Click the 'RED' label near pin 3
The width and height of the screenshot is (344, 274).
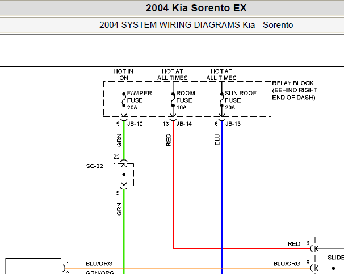click(294, 244)
